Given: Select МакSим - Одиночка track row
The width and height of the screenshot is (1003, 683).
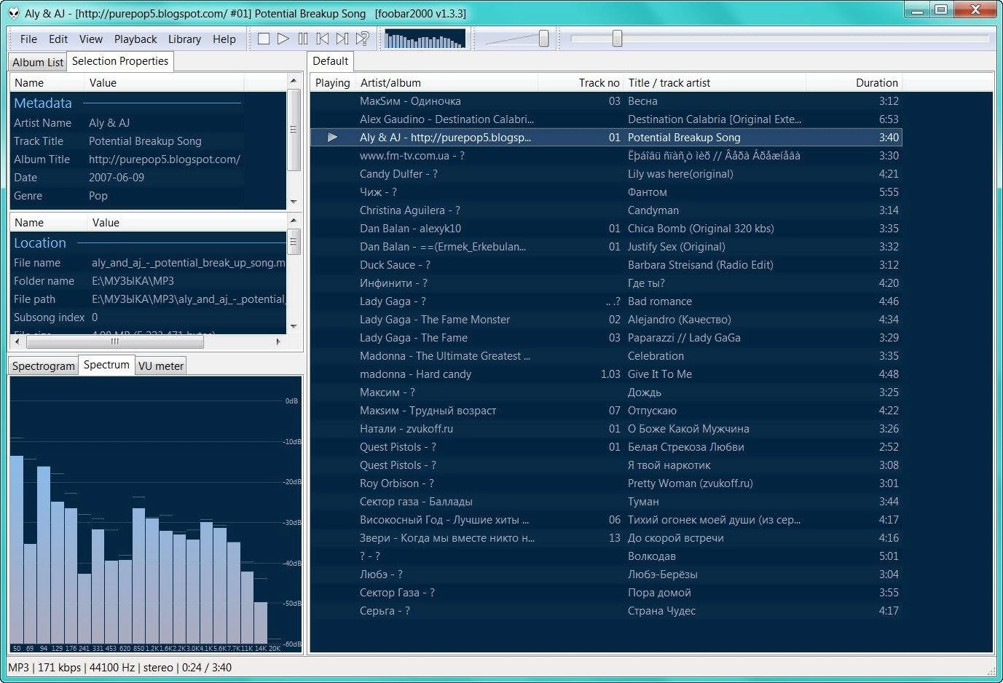Looking at the screenshot, I should tap(606, 101).
